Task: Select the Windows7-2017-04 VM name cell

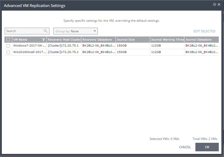Action: pos(30,46)
